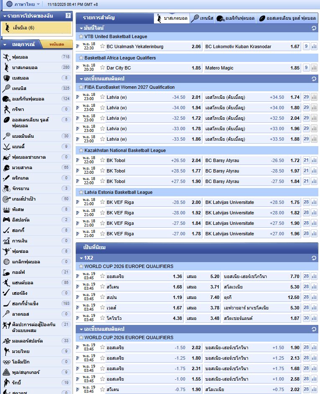Switch to the พนันสด live betting tab
320x394 pixels.
(56, 44)
